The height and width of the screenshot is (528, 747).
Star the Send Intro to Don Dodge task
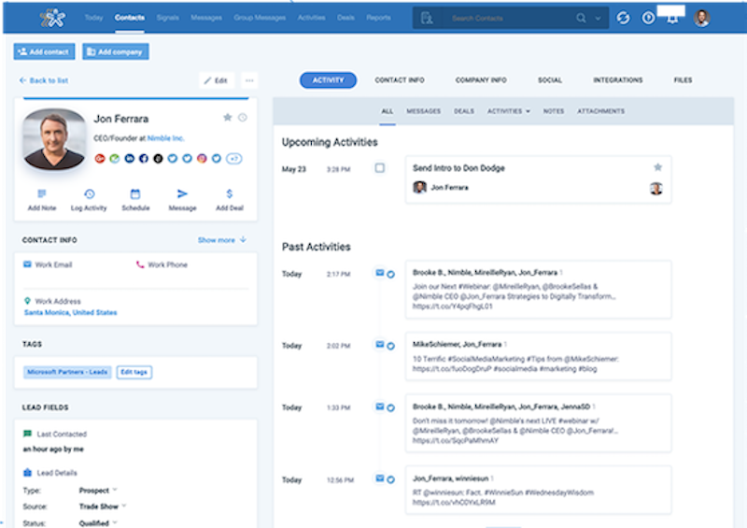tap(658, 167)
